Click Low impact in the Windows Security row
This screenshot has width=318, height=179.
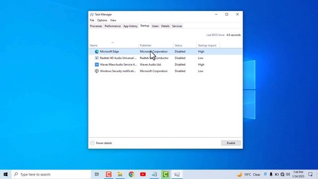click(x=201, y=71)
